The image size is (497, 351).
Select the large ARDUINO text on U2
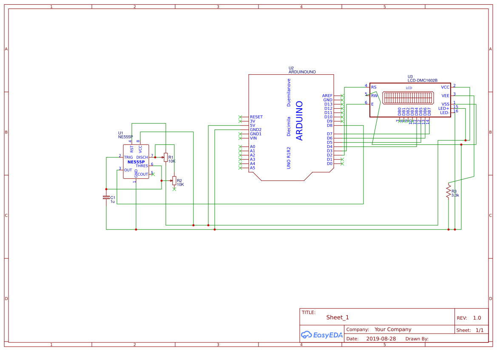pyautogui.click(x=299, y=121)
